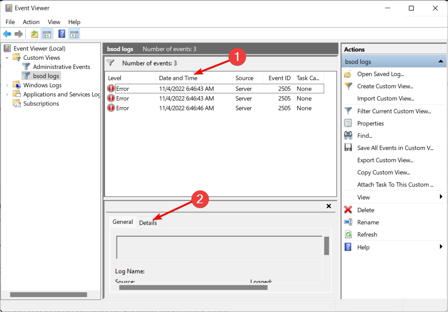The image size is (448, 312).
Task: Click Create Custom View funnel icon
Action: pyautogui.click(x=348, y=86)
